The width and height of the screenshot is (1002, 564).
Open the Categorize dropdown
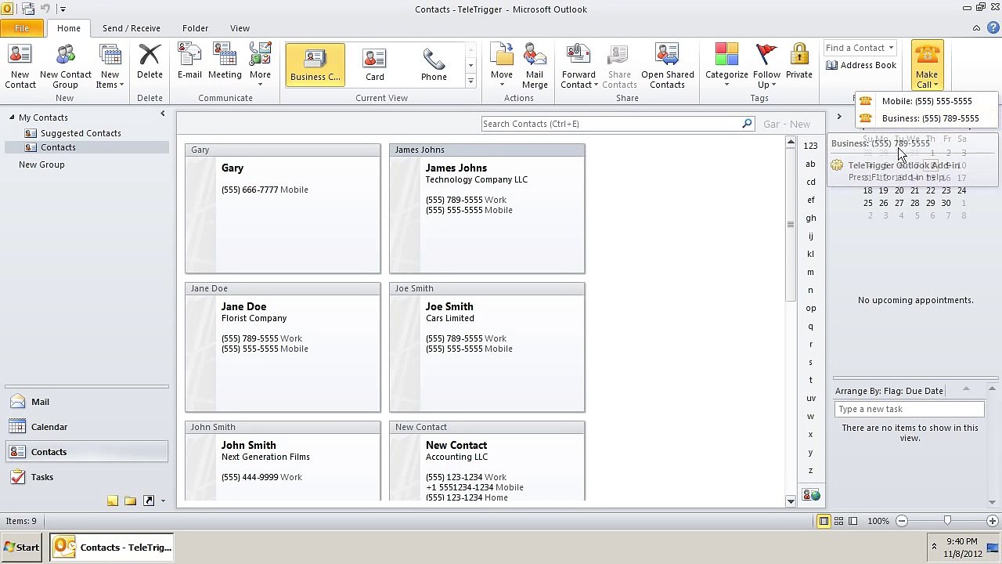click(x=726, y=66)
